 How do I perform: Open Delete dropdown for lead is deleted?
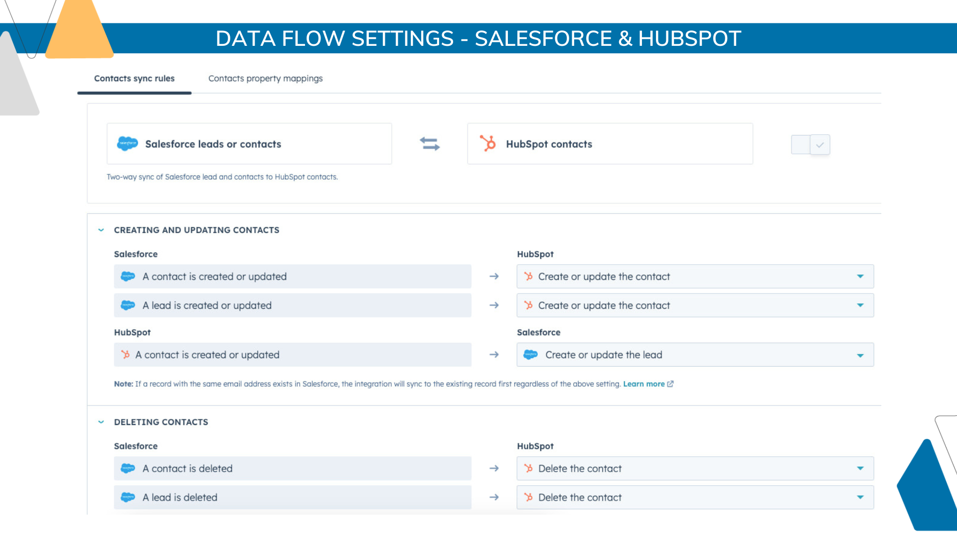[x=695, y=497]
